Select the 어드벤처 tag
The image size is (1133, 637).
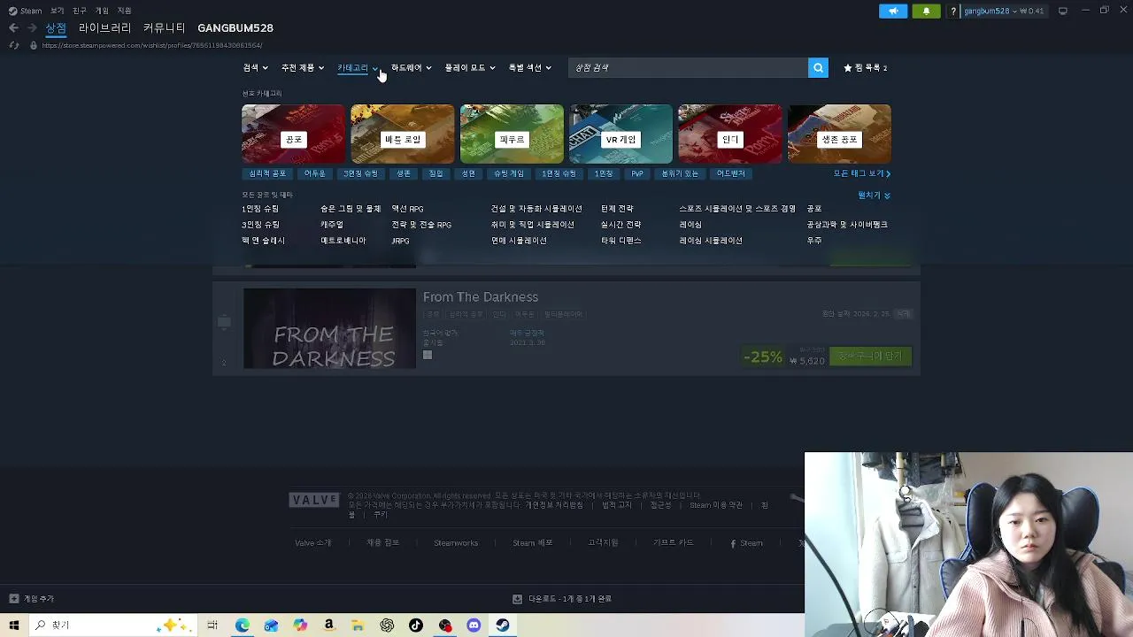731,173
